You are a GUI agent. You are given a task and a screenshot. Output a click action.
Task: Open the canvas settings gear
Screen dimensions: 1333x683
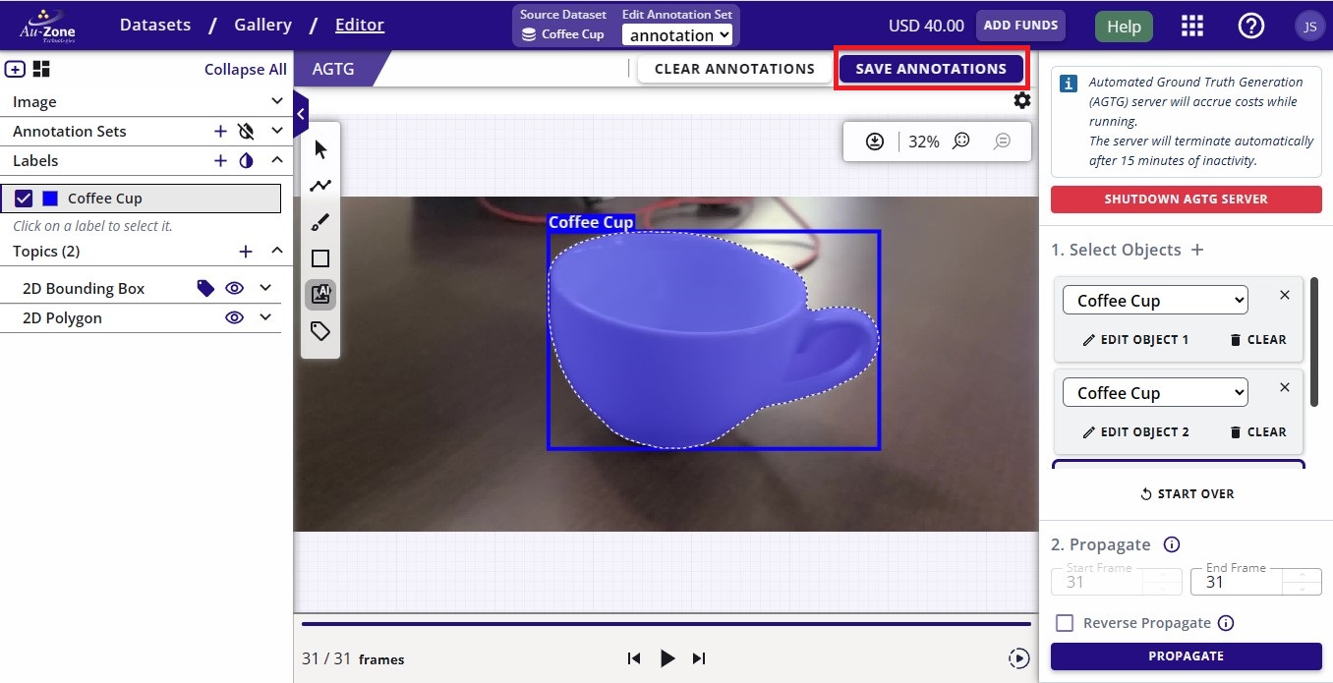click(1022, 100)
